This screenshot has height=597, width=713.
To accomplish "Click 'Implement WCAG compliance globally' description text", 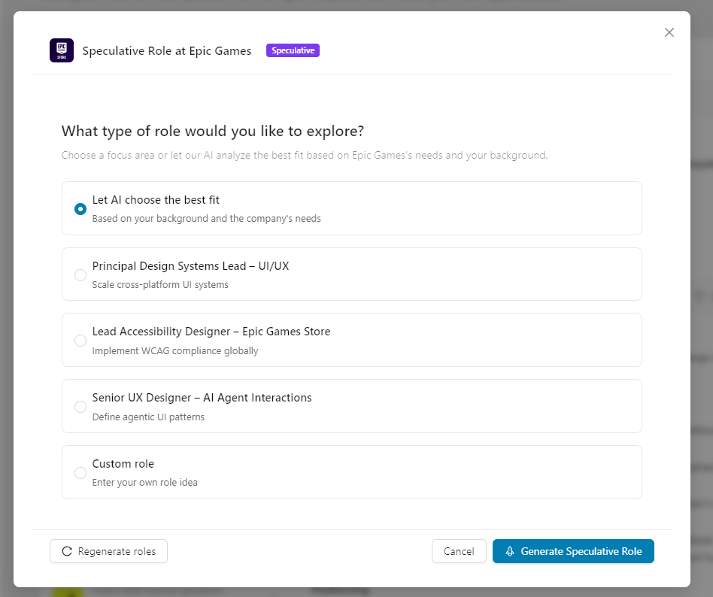I will tap(175, 351).
